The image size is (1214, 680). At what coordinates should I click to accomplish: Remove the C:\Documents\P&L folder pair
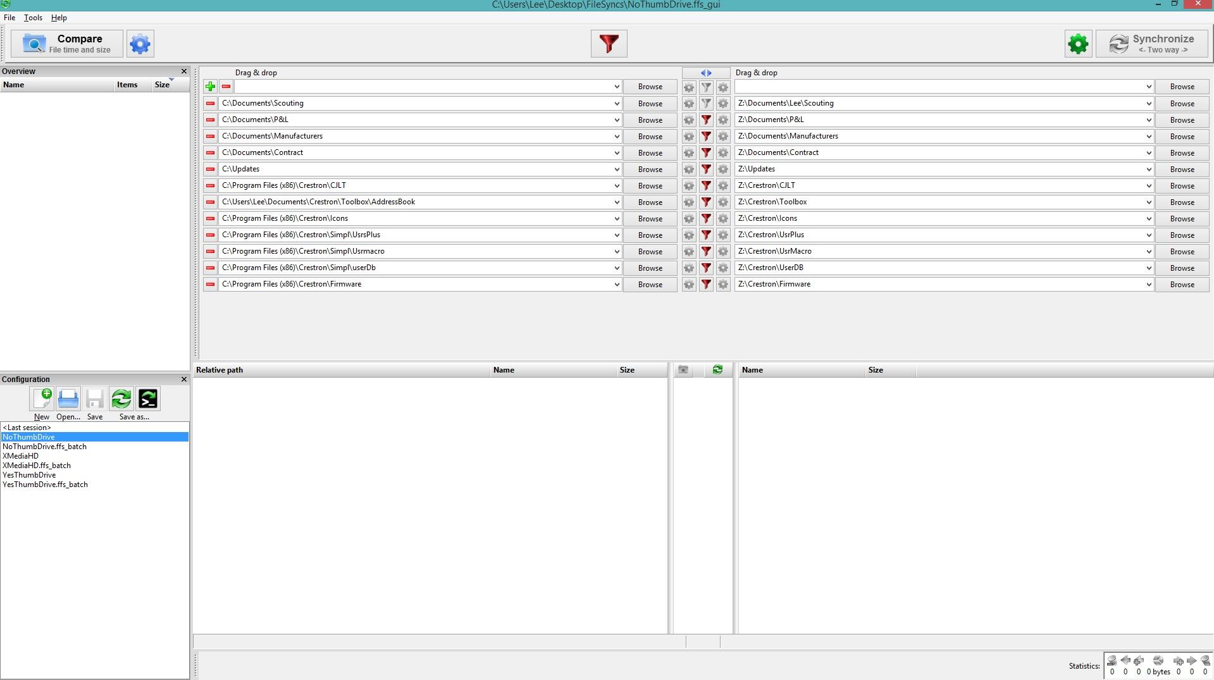pyautogui.click(x=210, y=120)
